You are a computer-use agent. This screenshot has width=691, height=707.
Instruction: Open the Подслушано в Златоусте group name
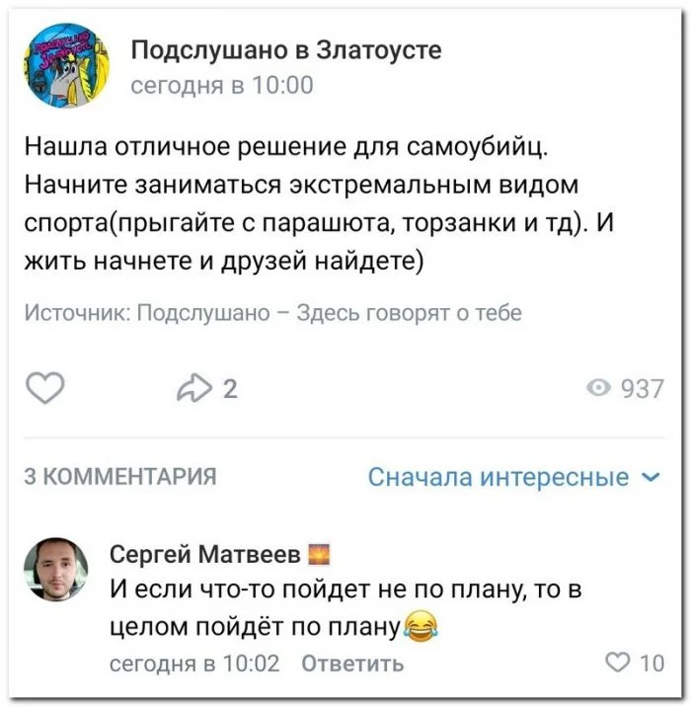286,50
